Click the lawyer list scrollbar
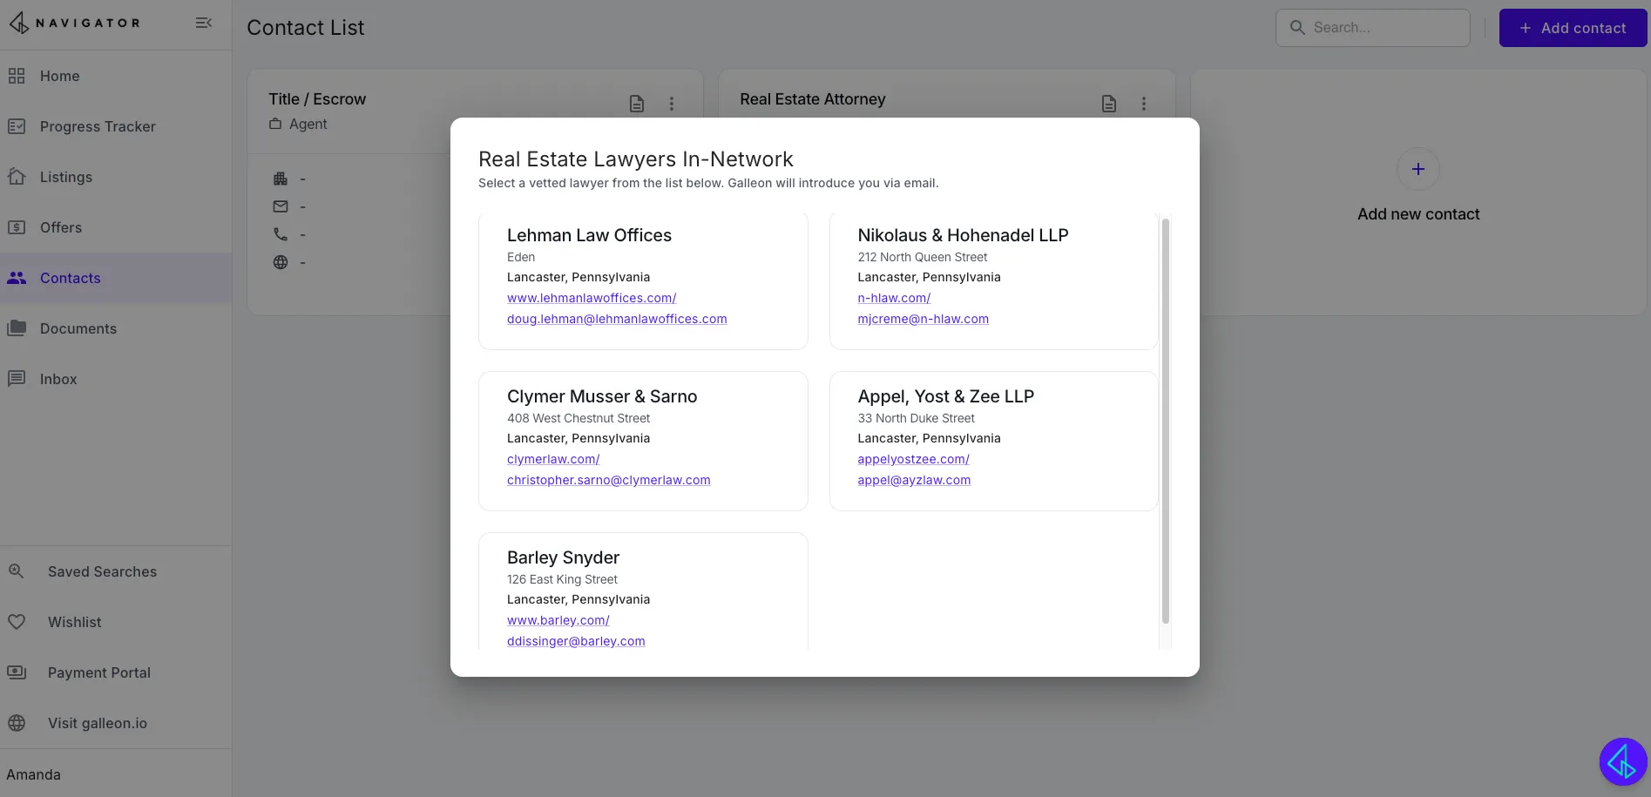This screenshot has height=797, width=1651. (x=1166, y=421)
